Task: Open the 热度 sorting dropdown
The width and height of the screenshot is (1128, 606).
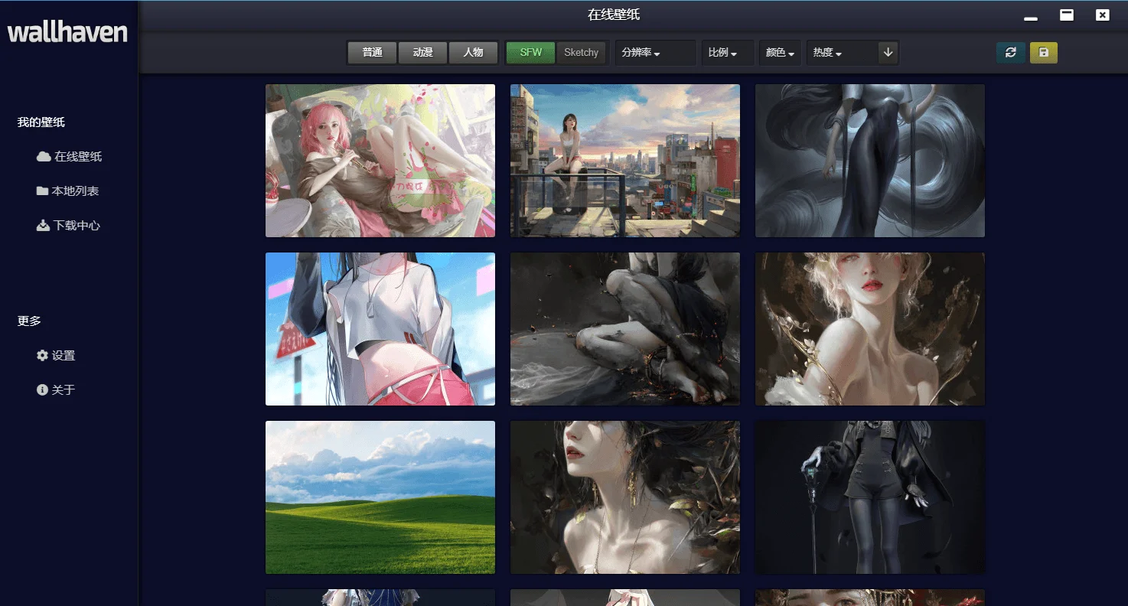Action: coord(826,52)
